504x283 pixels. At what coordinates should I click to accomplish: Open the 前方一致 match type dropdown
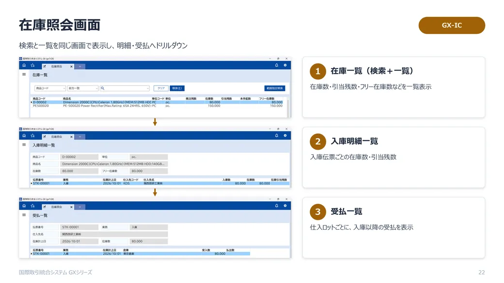83,88
